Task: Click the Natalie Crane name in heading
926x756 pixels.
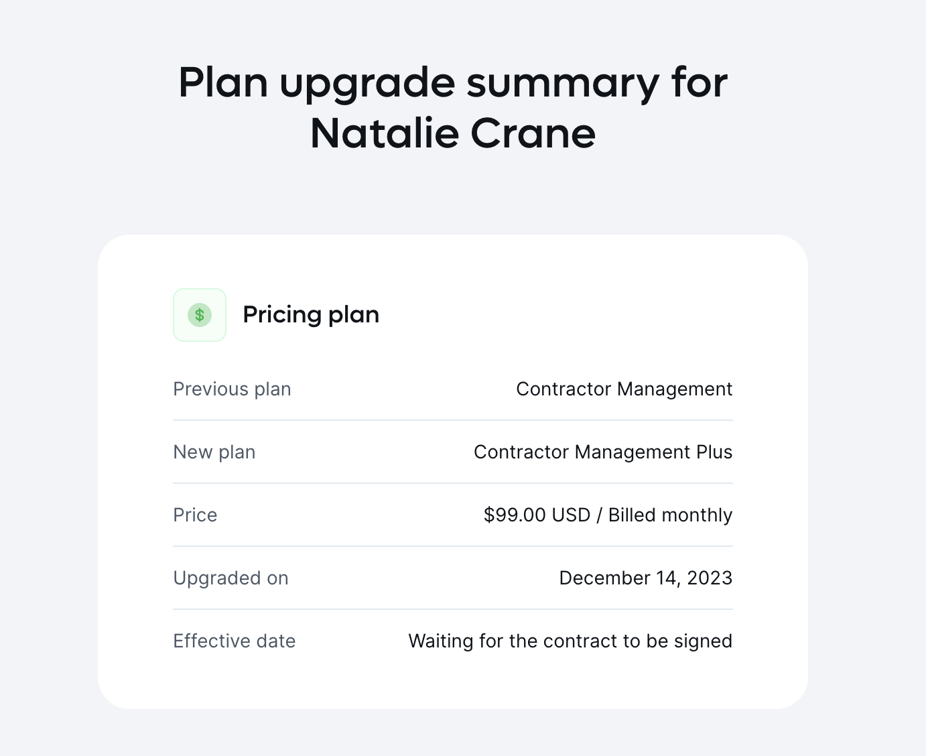Action: (453, 133)
